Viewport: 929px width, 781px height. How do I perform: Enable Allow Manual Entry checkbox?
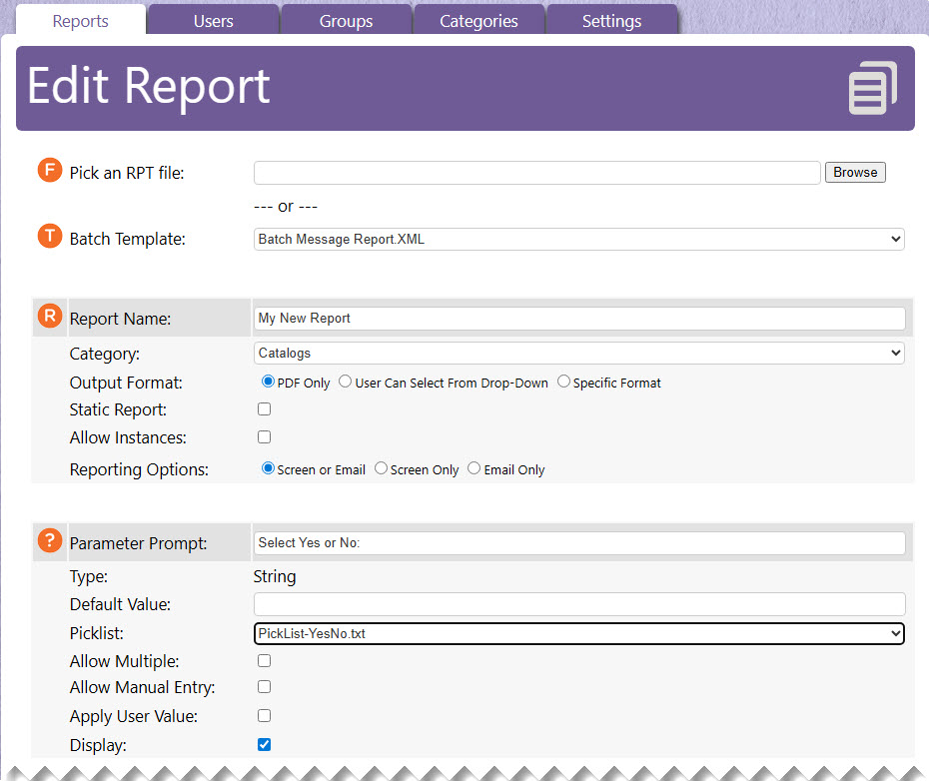[265, 687]
